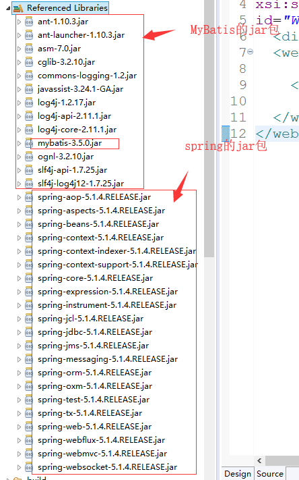Select spring-context-indexer-5.1.4.RELEASE.jar in the tree
The width and height of the screenshot is (299, 480).
click(117, 251)
